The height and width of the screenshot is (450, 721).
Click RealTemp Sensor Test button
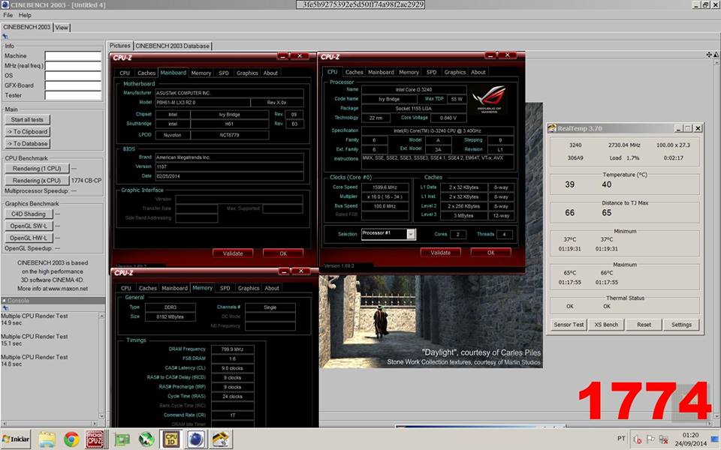pos(569,325)
